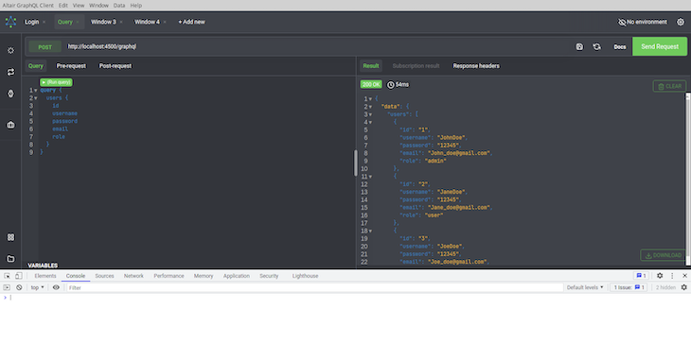The image size is (691, 361).
Task: Collapse result line 4 fold arrow
Action: [370, 123]
